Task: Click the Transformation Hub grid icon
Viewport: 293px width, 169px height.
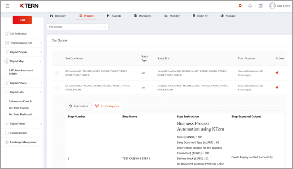Action: [7, 43]
